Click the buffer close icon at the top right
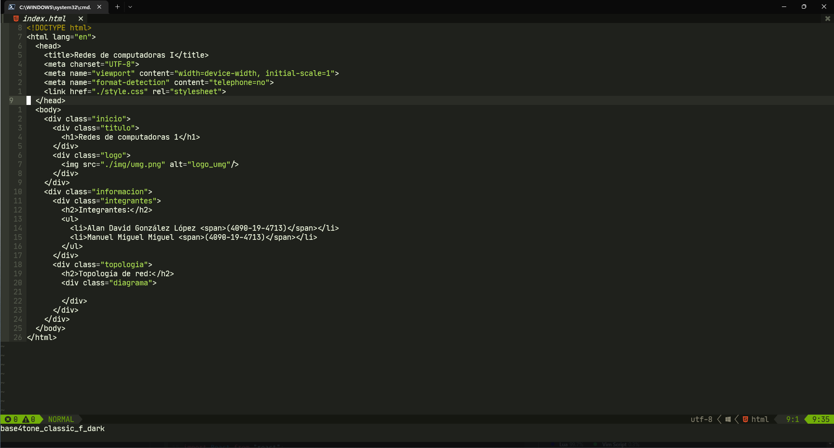Image resolution: width=834 pixels, height=448 pixels. pos(828,18)
